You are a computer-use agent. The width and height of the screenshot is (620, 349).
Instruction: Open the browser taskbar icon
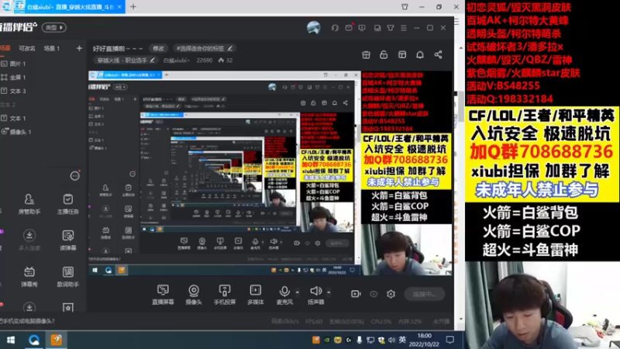coord(33,340)
